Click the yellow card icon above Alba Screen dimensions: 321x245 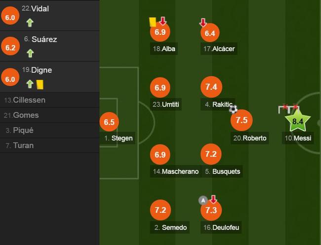pos(153,22)
